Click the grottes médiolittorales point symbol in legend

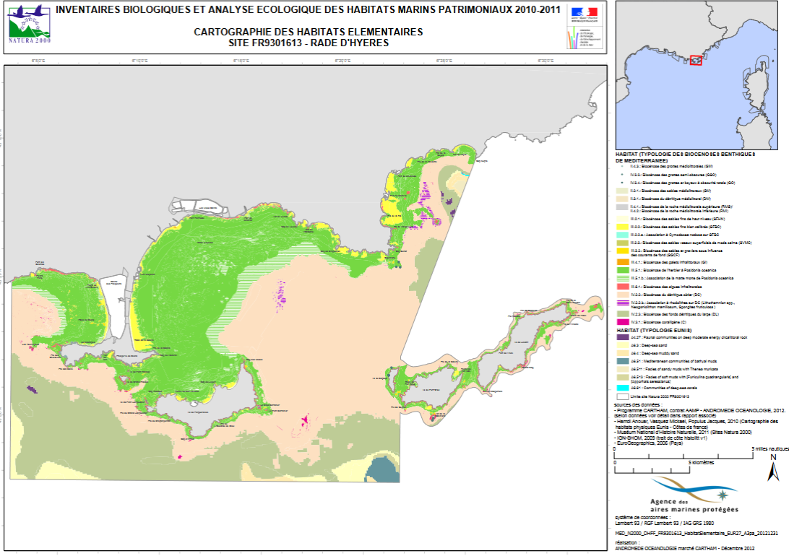tap(622, 167)
